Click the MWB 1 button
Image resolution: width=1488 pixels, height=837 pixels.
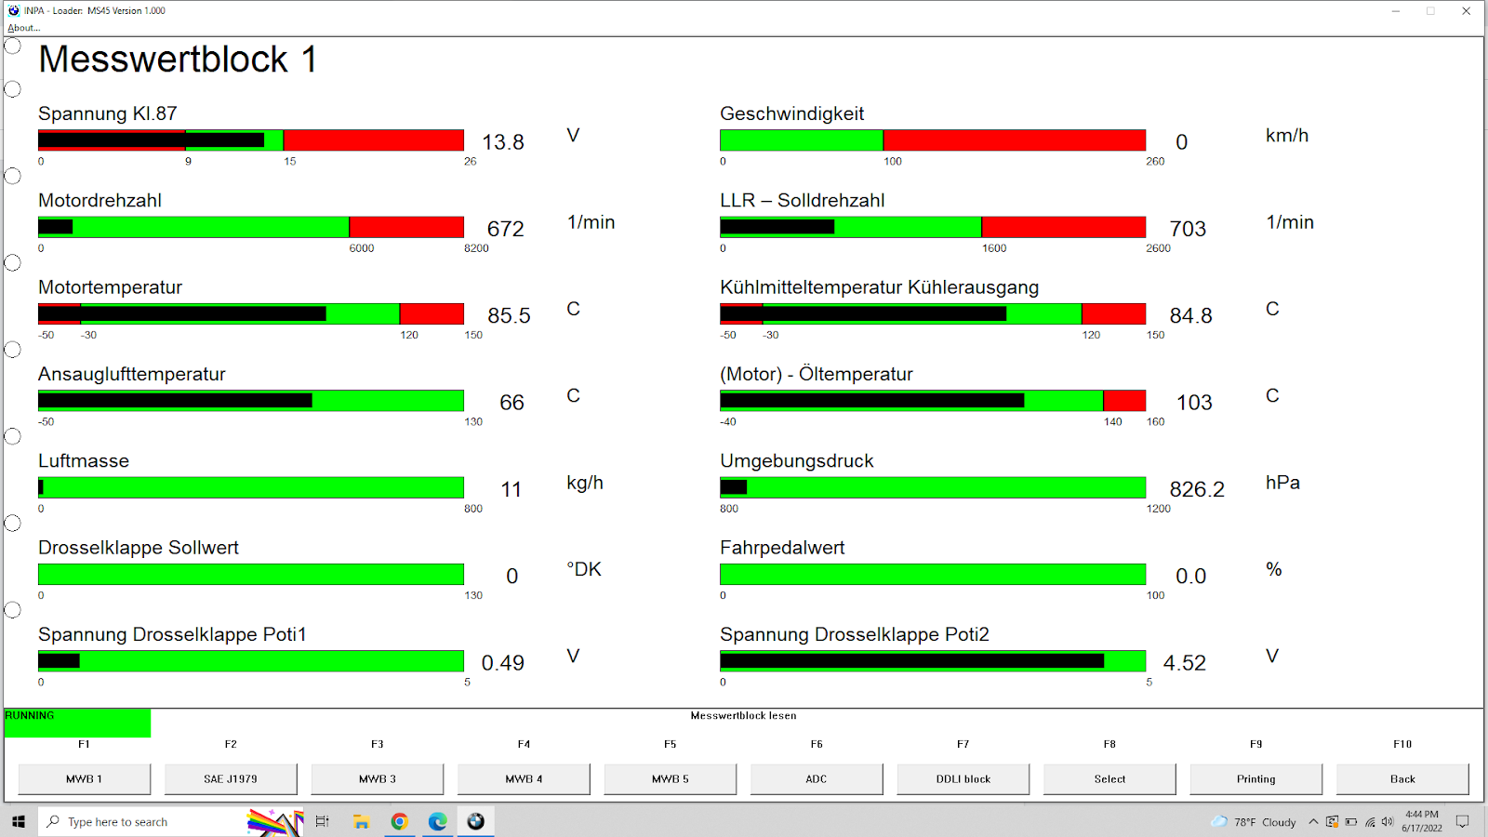click(x=85, y=779)
